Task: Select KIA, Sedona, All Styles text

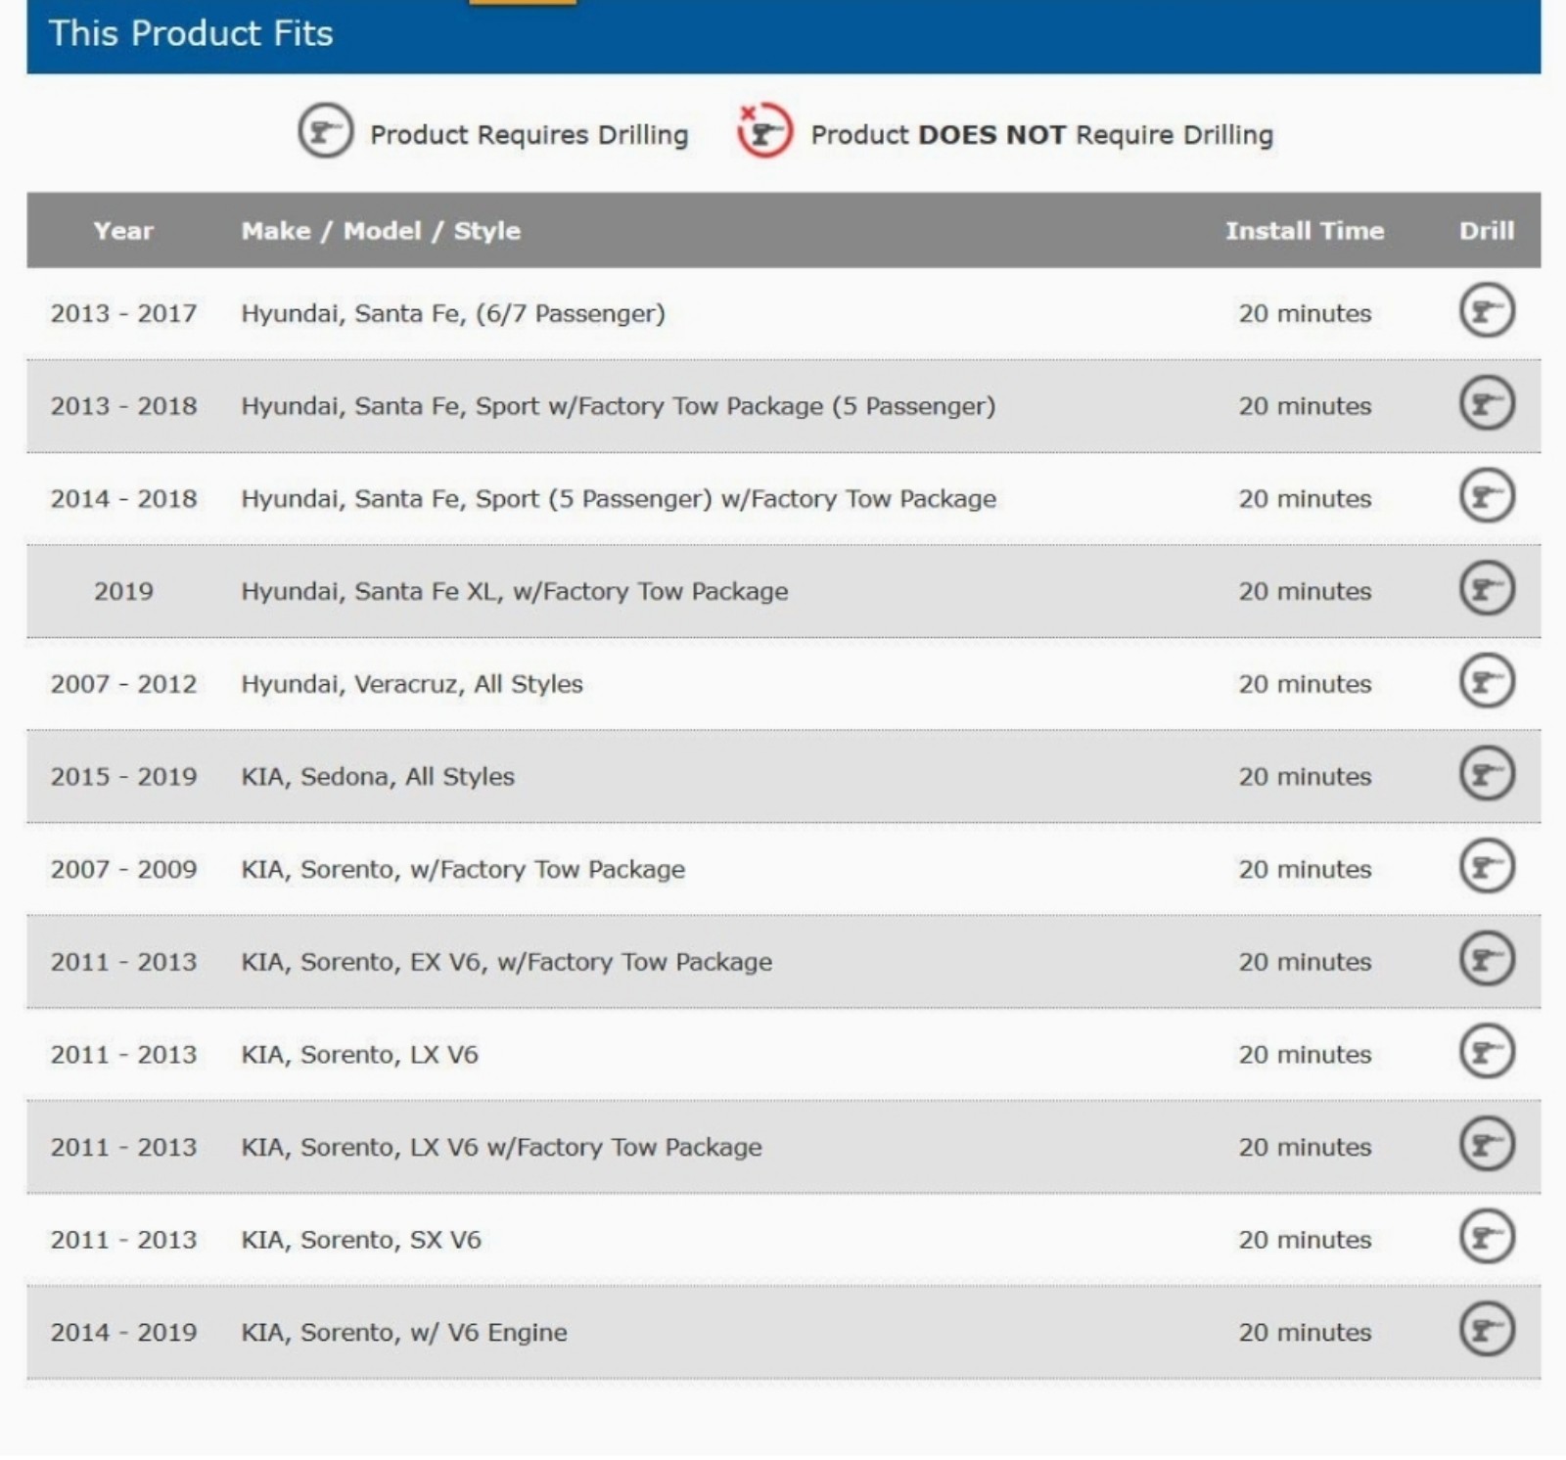Action: pyautogui.click(x=378, y=776)
